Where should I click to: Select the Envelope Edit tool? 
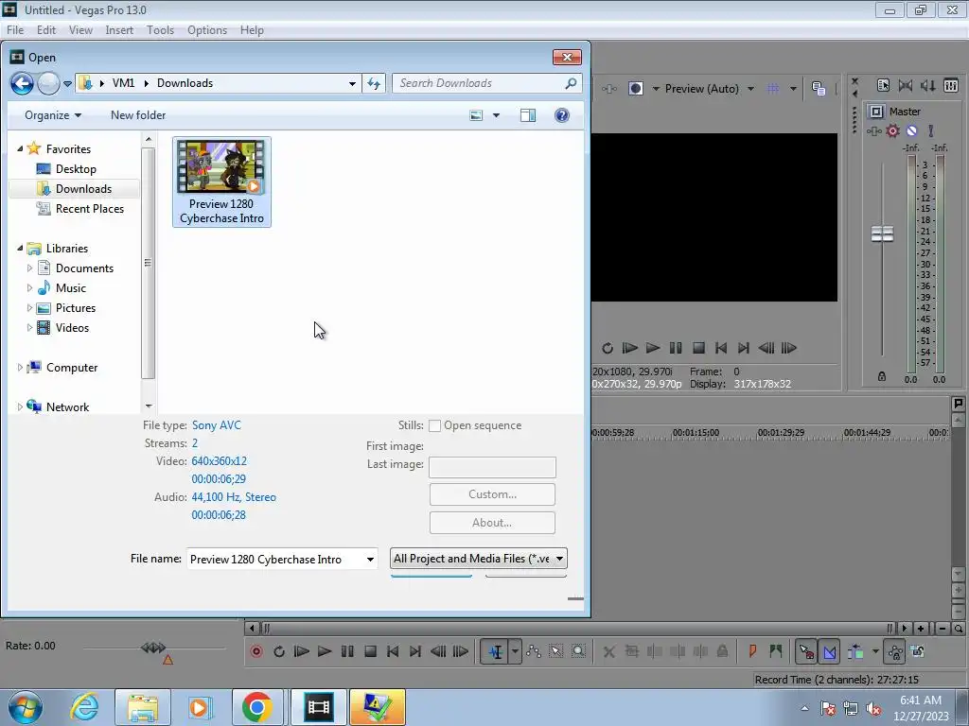coord(534,651)
